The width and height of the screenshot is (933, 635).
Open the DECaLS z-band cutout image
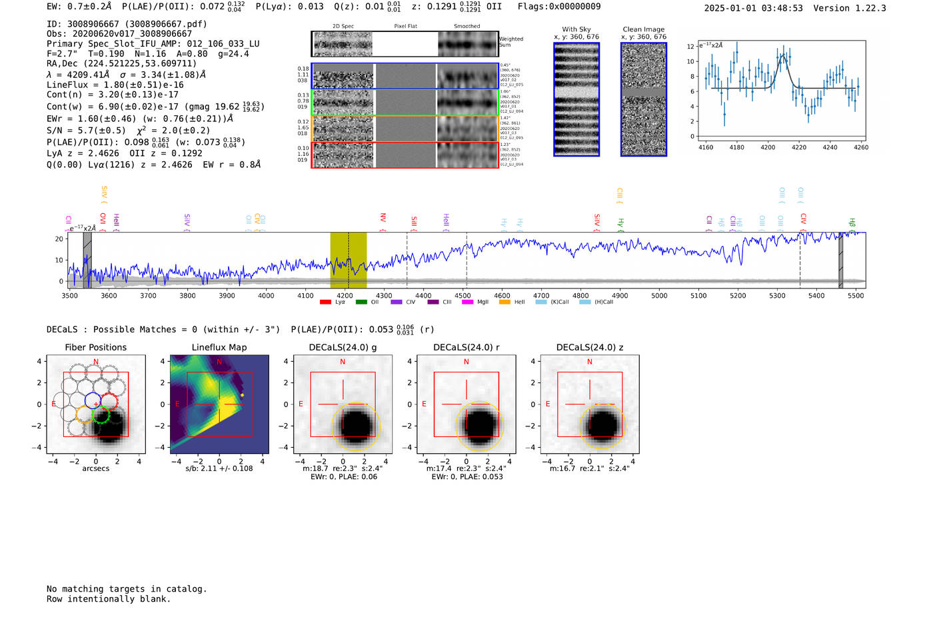(589, 404)
